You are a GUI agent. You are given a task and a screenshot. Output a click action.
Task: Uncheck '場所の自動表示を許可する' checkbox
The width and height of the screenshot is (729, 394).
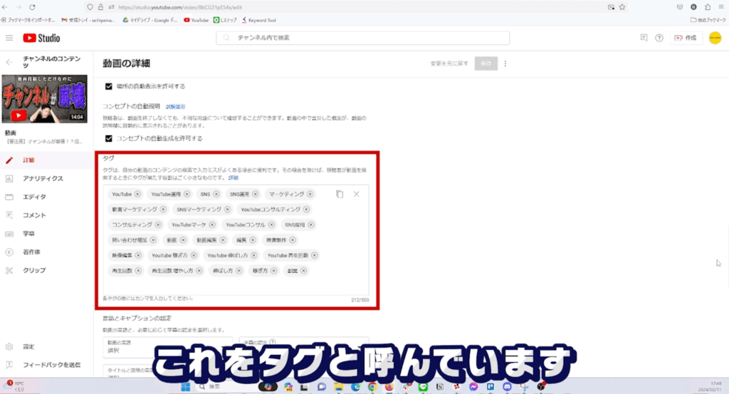point(109,86)
